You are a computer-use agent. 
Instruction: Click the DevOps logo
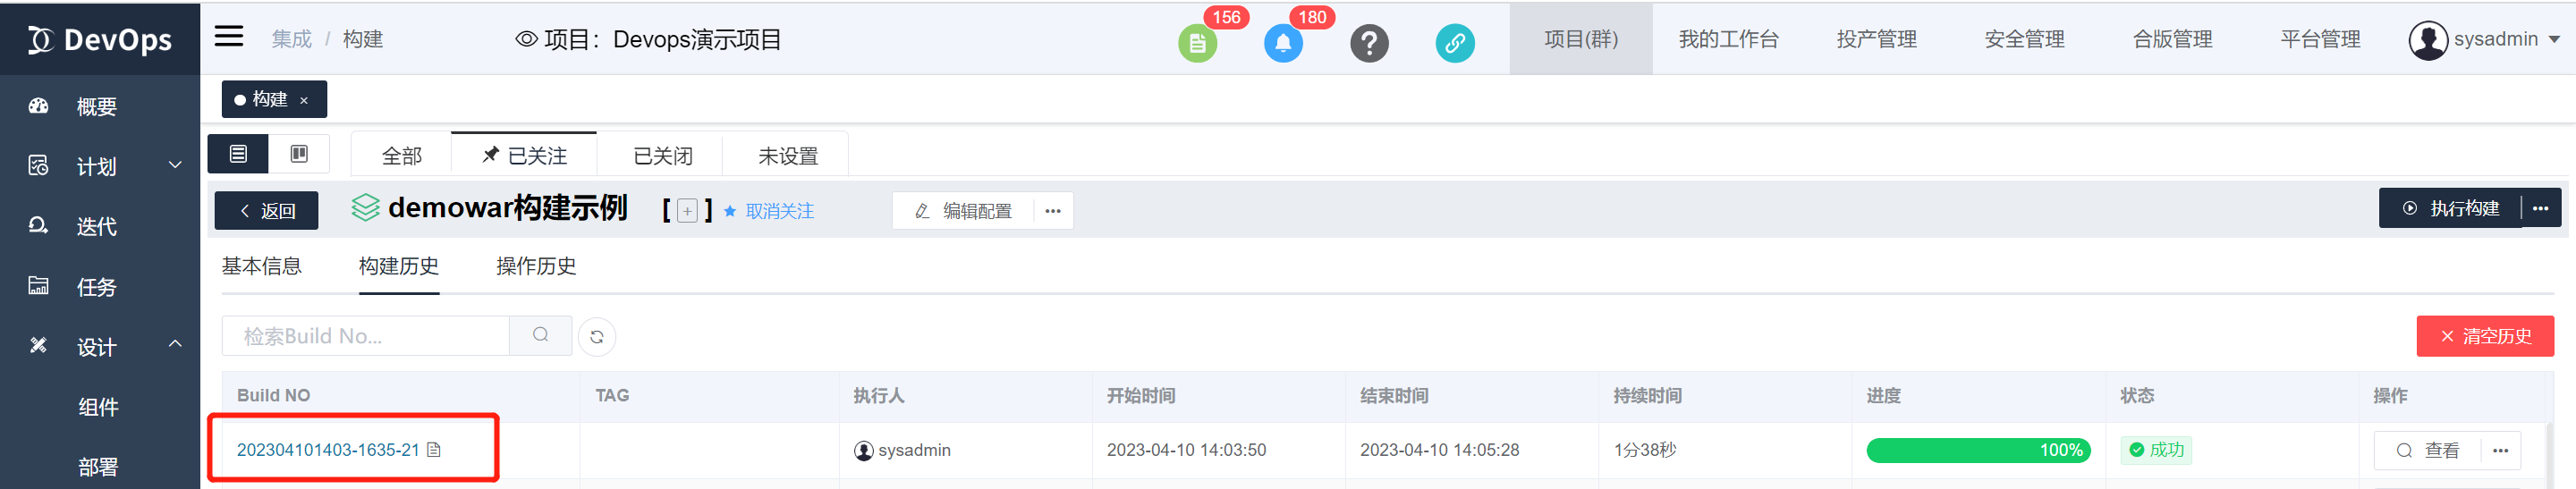(100, 39)
